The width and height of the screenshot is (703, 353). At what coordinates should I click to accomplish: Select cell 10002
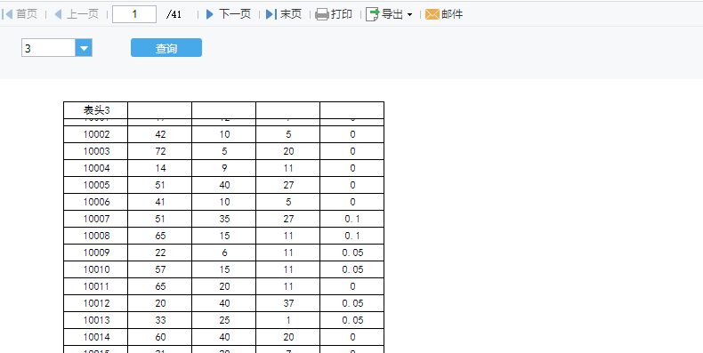(x=96, y=134)
